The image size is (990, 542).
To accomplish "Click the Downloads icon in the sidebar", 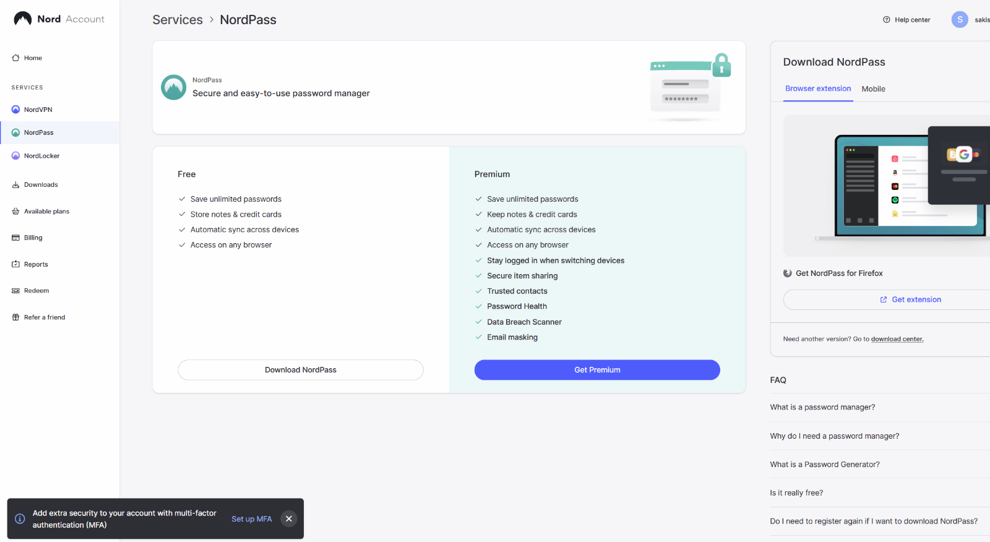I will 15,185.
